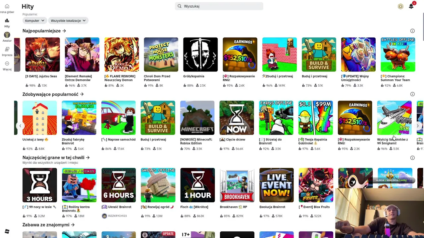The height and width of the screenshot is (238, 424).
Task: Open Zbuduj i przetrwaj game thumbnail
Action: pos(279,55)
